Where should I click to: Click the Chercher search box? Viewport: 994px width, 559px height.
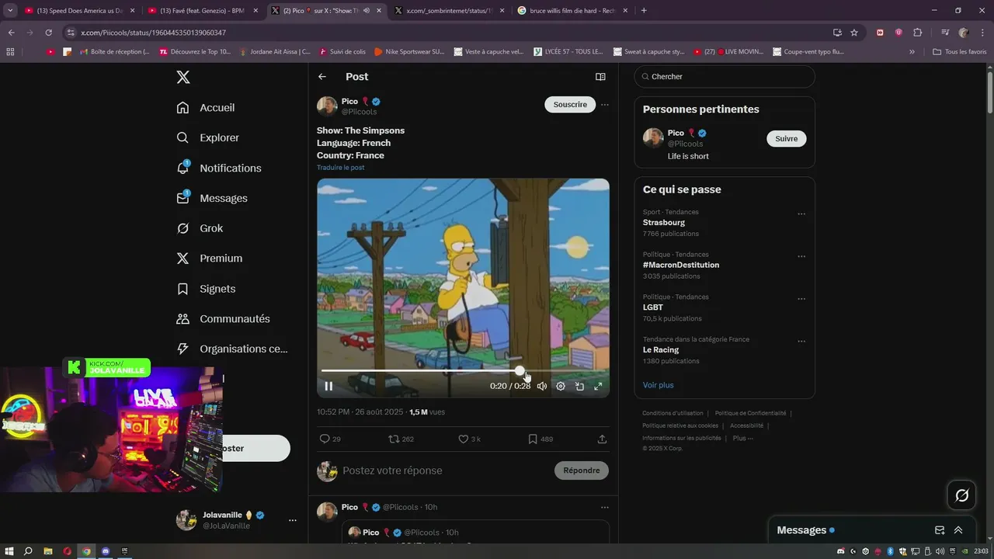(725, 77)
